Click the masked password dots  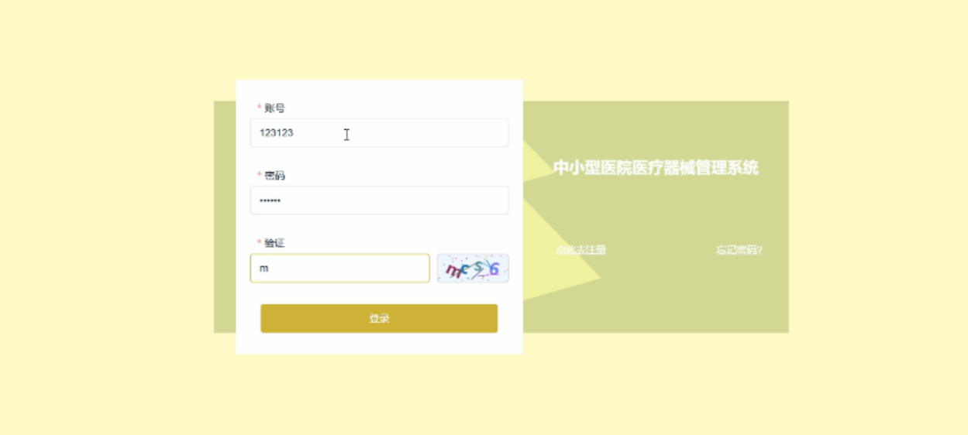[x=270, y=201]
